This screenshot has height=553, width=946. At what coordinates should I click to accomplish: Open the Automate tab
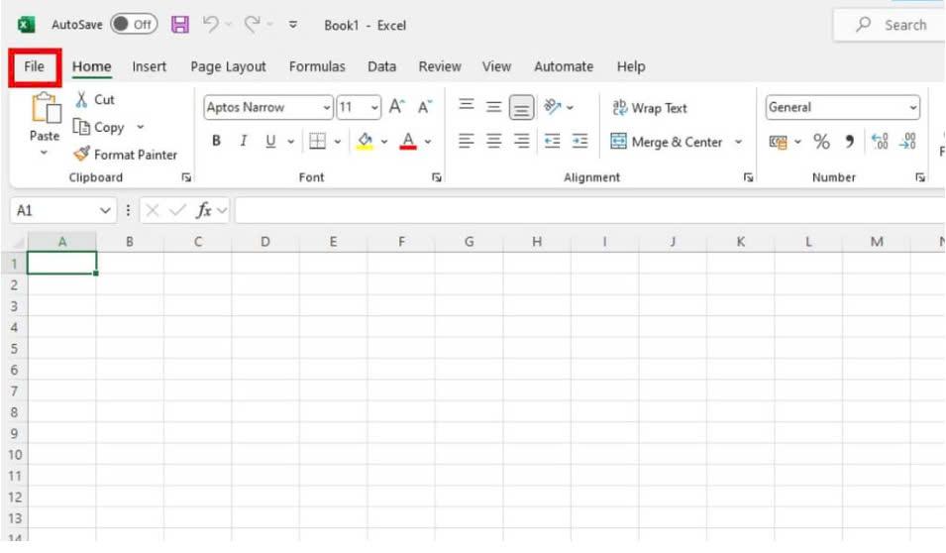coord(564,66)
